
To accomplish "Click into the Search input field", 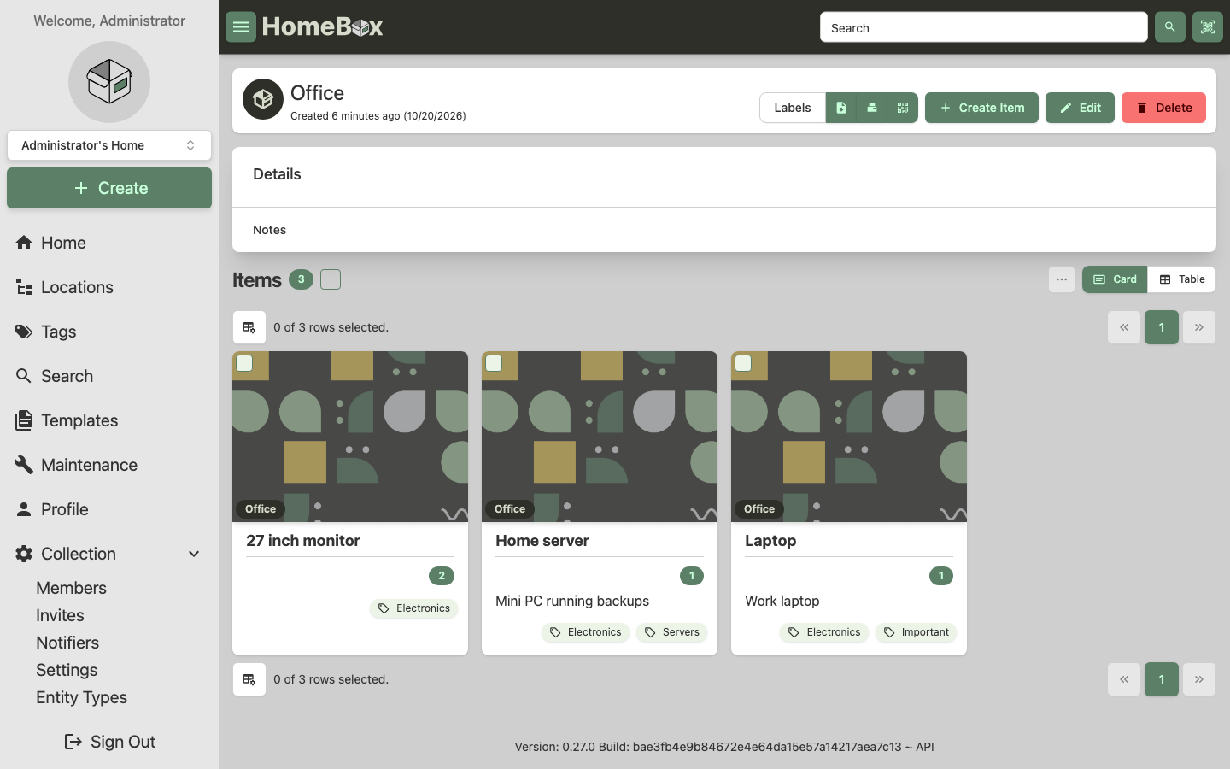I will point(983,27).
